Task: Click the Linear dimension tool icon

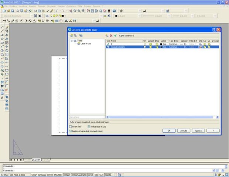Action: point(4,21)
